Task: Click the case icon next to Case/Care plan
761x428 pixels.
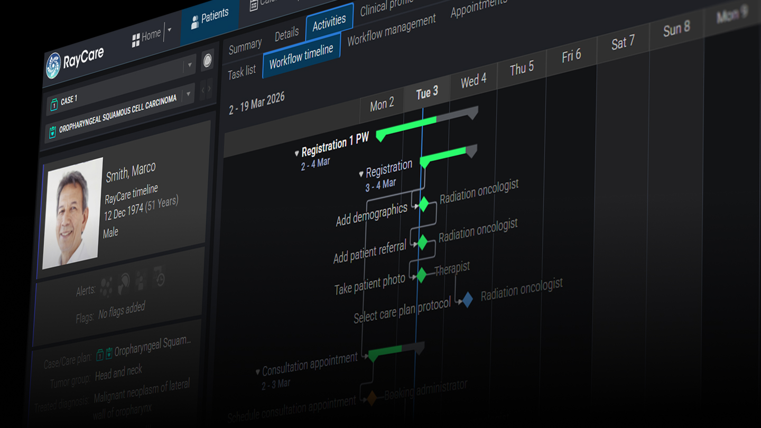Action: point(99,356)
